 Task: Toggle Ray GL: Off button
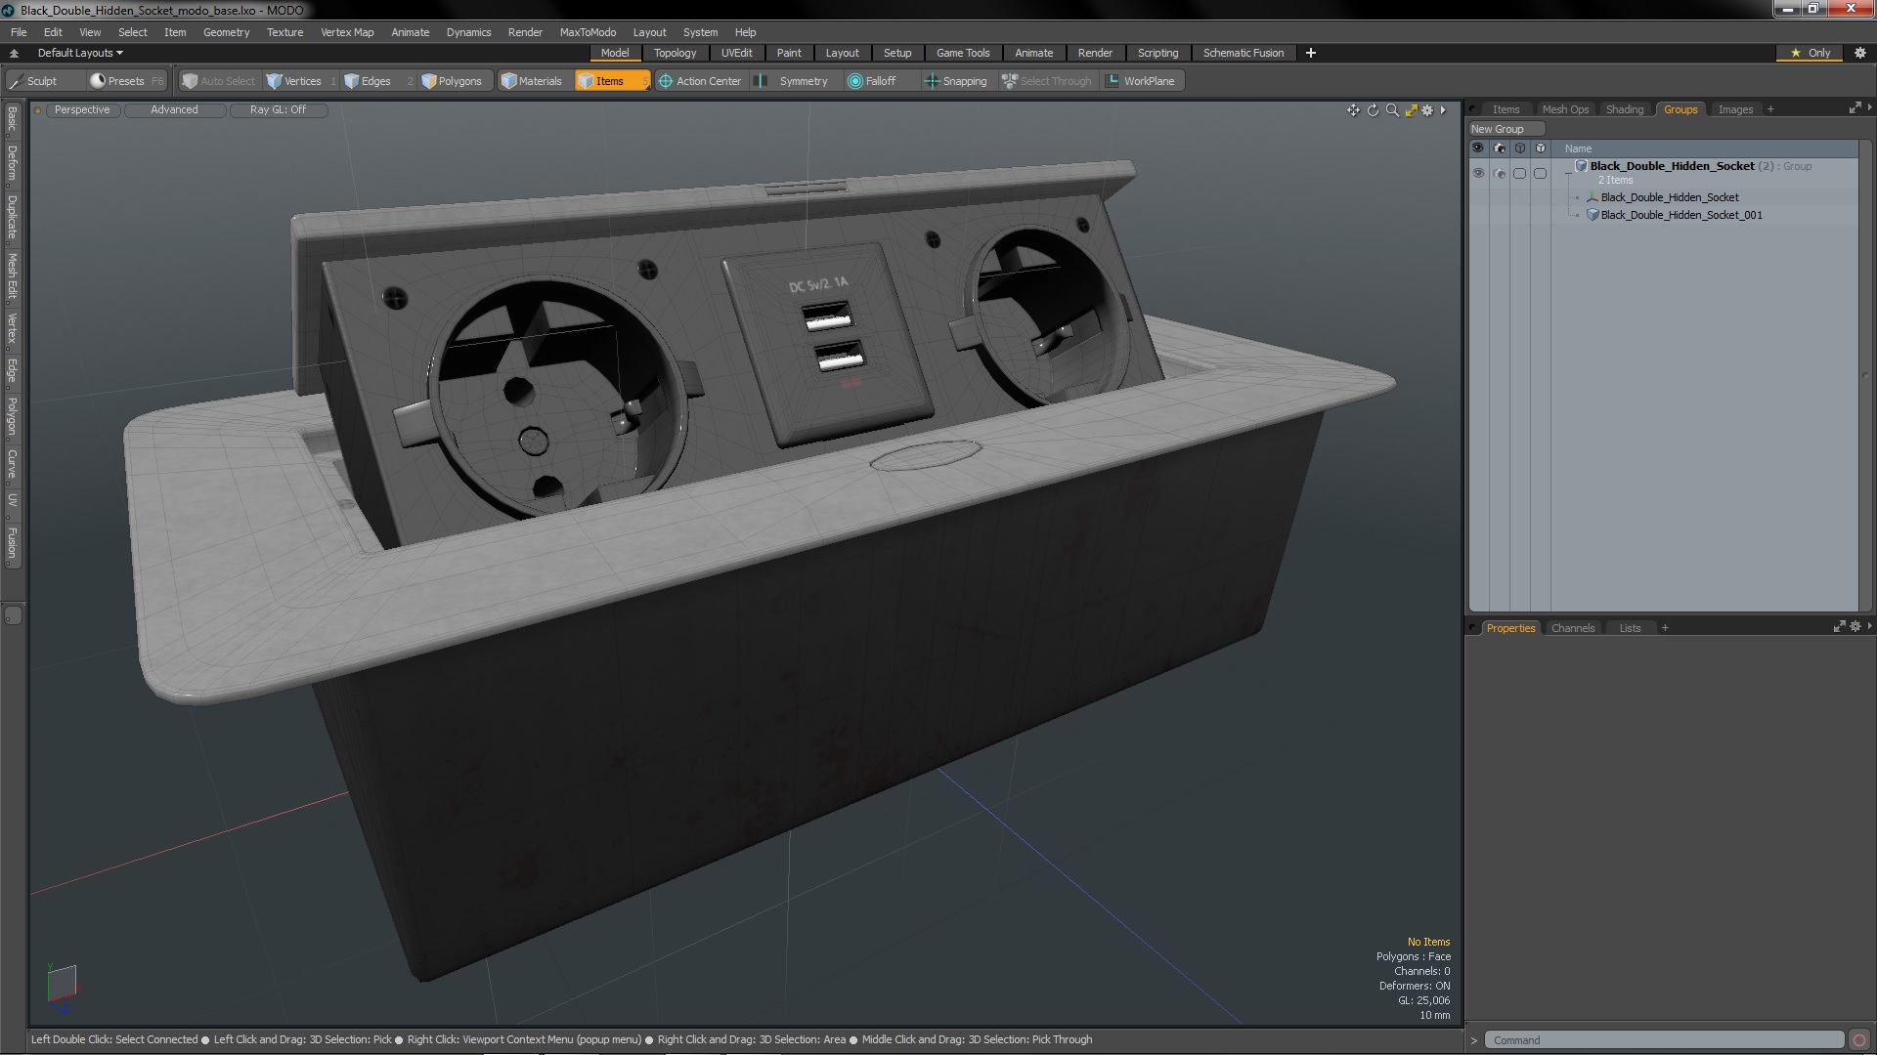click(278, 109)
